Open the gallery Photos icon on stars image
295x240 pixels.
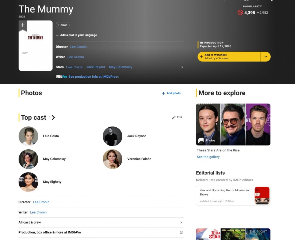pyautogui.click(x=201, y=141)
